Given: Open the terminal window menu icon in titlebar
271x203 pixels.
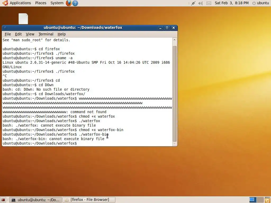Looking at the screenshot, I should 5,27.
